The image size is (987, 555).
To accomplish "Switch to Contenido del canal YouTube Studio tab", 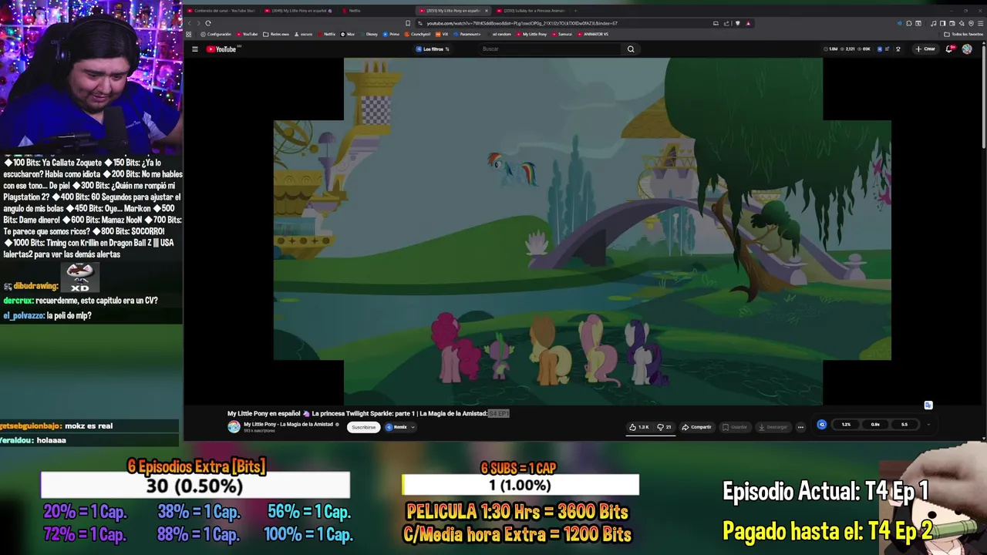I will click(221, 11).
